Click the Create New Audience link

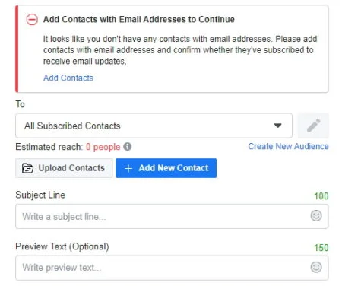[x=288, y=146]
